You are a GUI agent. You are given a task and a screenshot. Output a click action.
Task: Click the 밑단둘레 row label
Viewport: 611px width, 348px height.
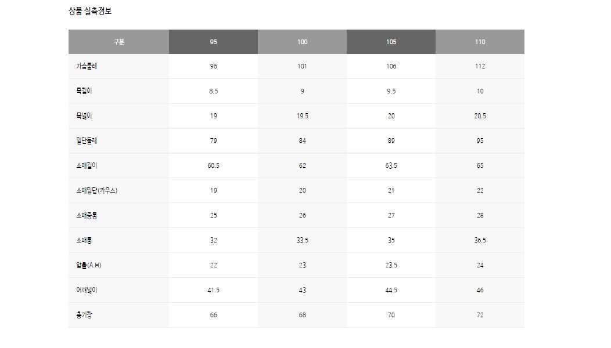click(x=87, y=141)
